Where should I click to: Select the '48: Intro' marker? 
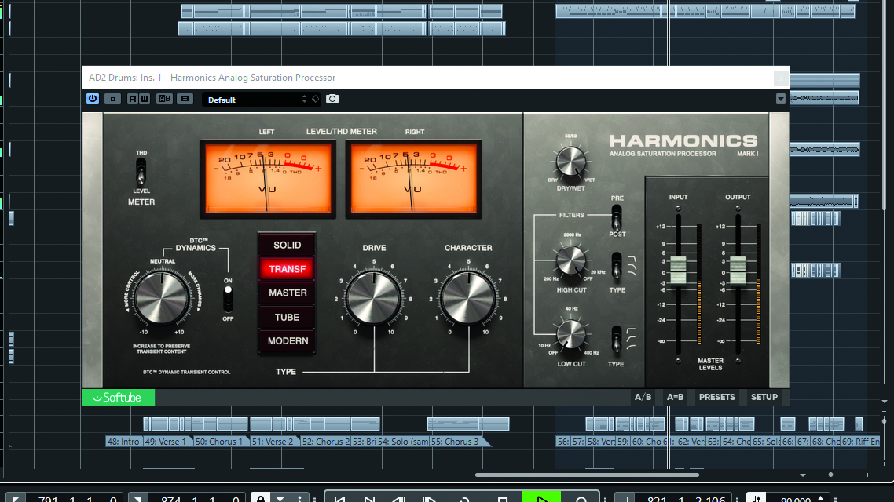pyautogui.click(x=123, y=442)
